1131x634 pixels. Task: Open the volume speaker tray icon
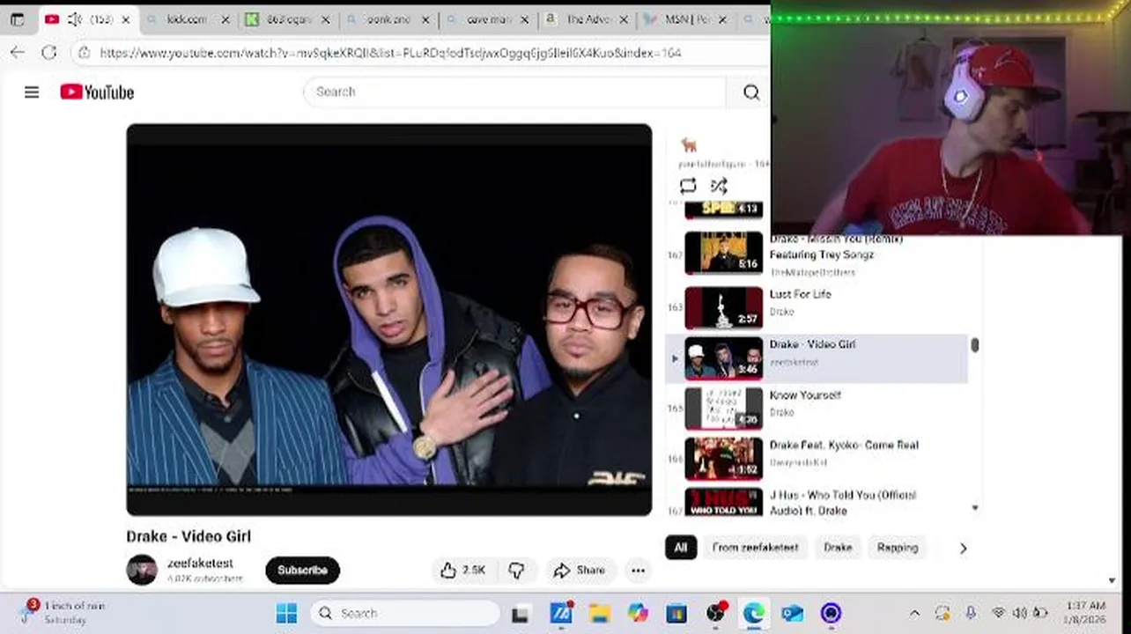click(1020, 613)
